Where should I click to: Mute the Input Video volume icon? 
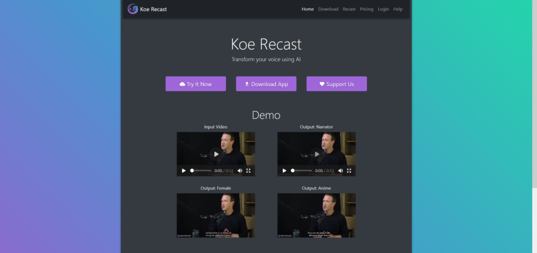pyautogui.click(x=240, y=171)
